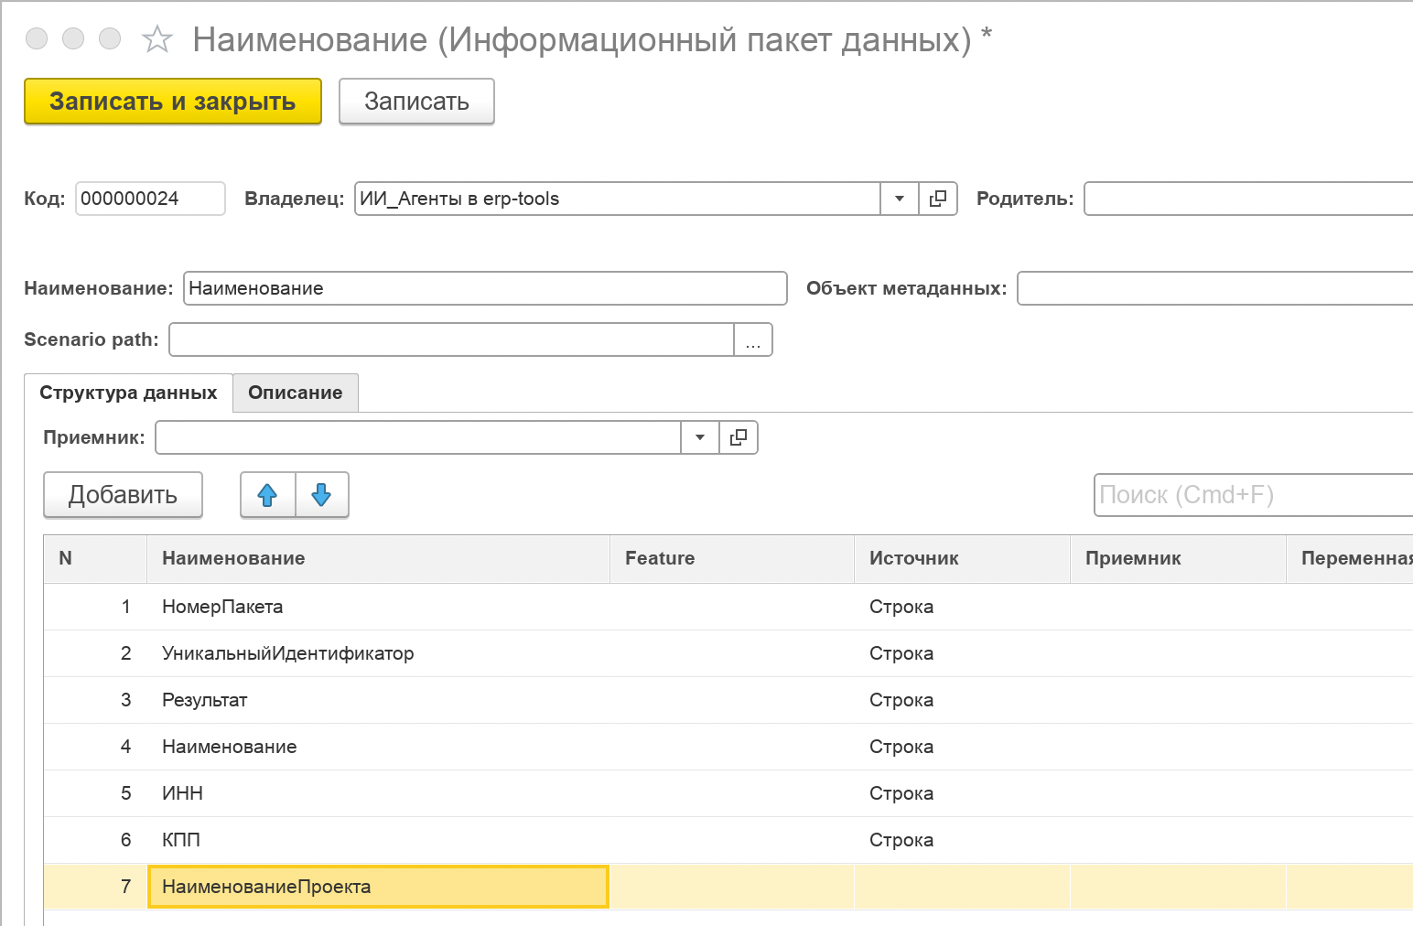The height and width of the screenshot is (926, 1413).
Task: Sort by Наименование column header
Action: pyautogui.click(x=378, y=558)
